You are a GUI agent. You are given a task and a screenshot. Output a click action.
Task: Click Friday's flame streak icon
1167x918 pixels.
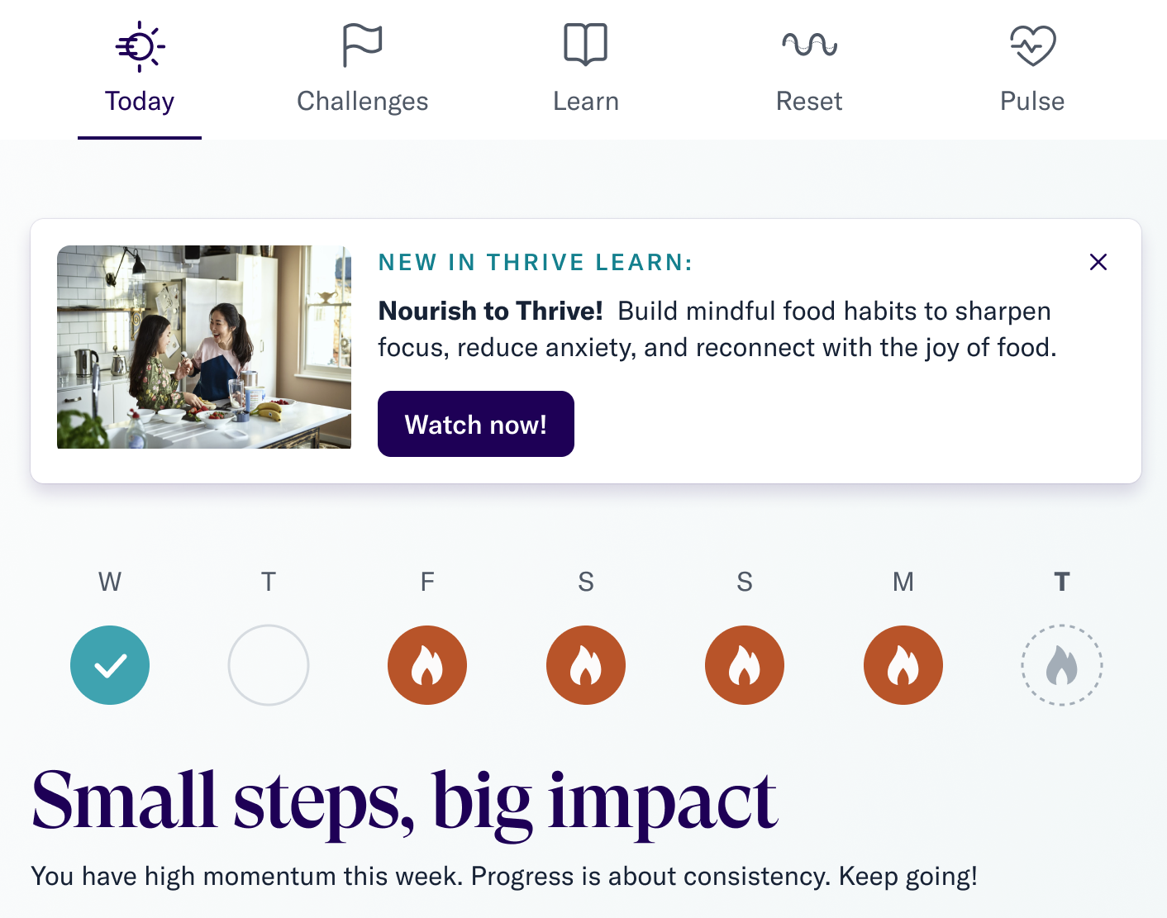[427, 665]
